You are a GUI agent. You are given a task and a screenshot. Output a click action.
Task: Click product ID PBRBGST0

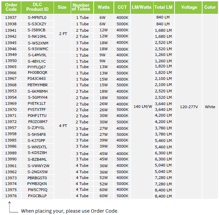tap(37, 178)
